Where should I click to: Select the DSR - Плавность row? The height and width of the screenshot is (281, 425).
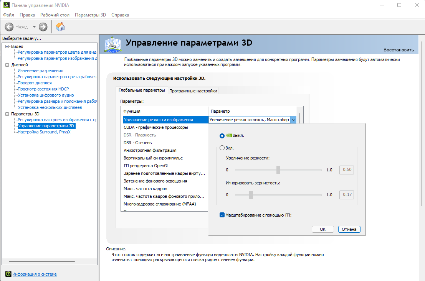coord(165,135)
